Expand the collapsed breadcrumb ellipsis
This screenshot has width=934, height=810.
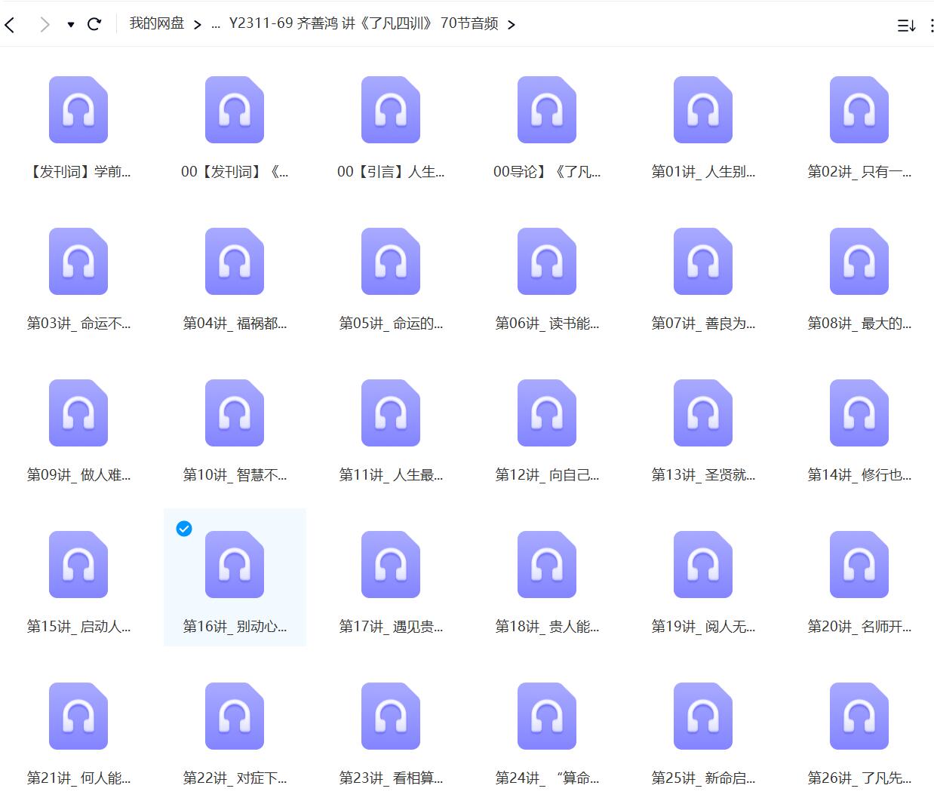(215, 24)
